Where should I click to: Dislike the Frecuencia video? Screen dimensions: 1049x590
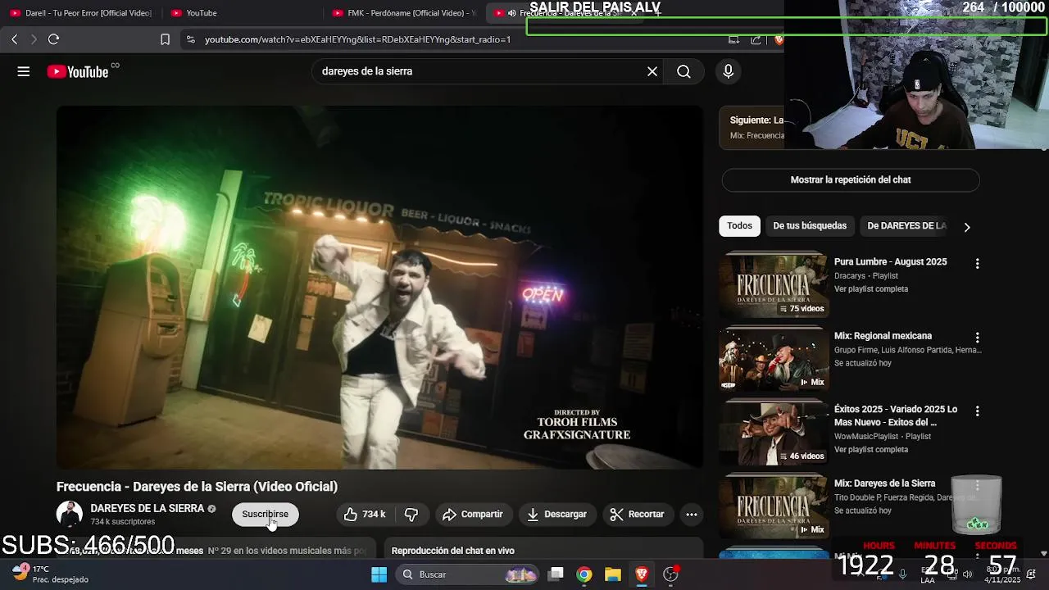[x=411, y=515]
